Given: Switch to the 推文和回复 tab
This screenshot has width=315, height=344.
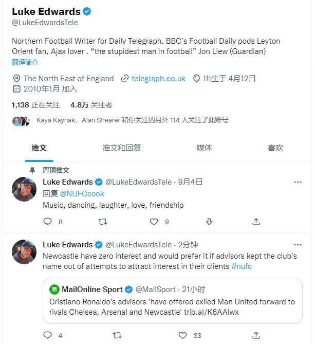Looking at the screenshot, I should click(122, 148).
